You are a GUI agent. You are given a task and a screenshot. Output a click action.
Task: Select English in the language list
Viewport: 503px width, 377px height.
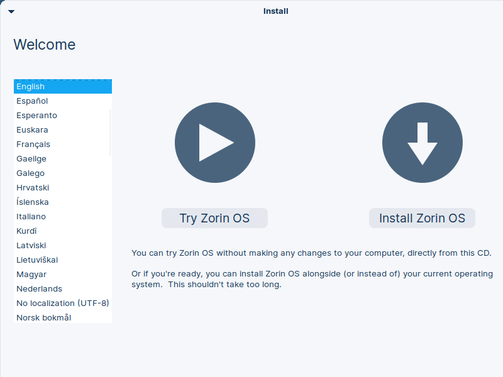pyautogui.click(x=63, y=87)
